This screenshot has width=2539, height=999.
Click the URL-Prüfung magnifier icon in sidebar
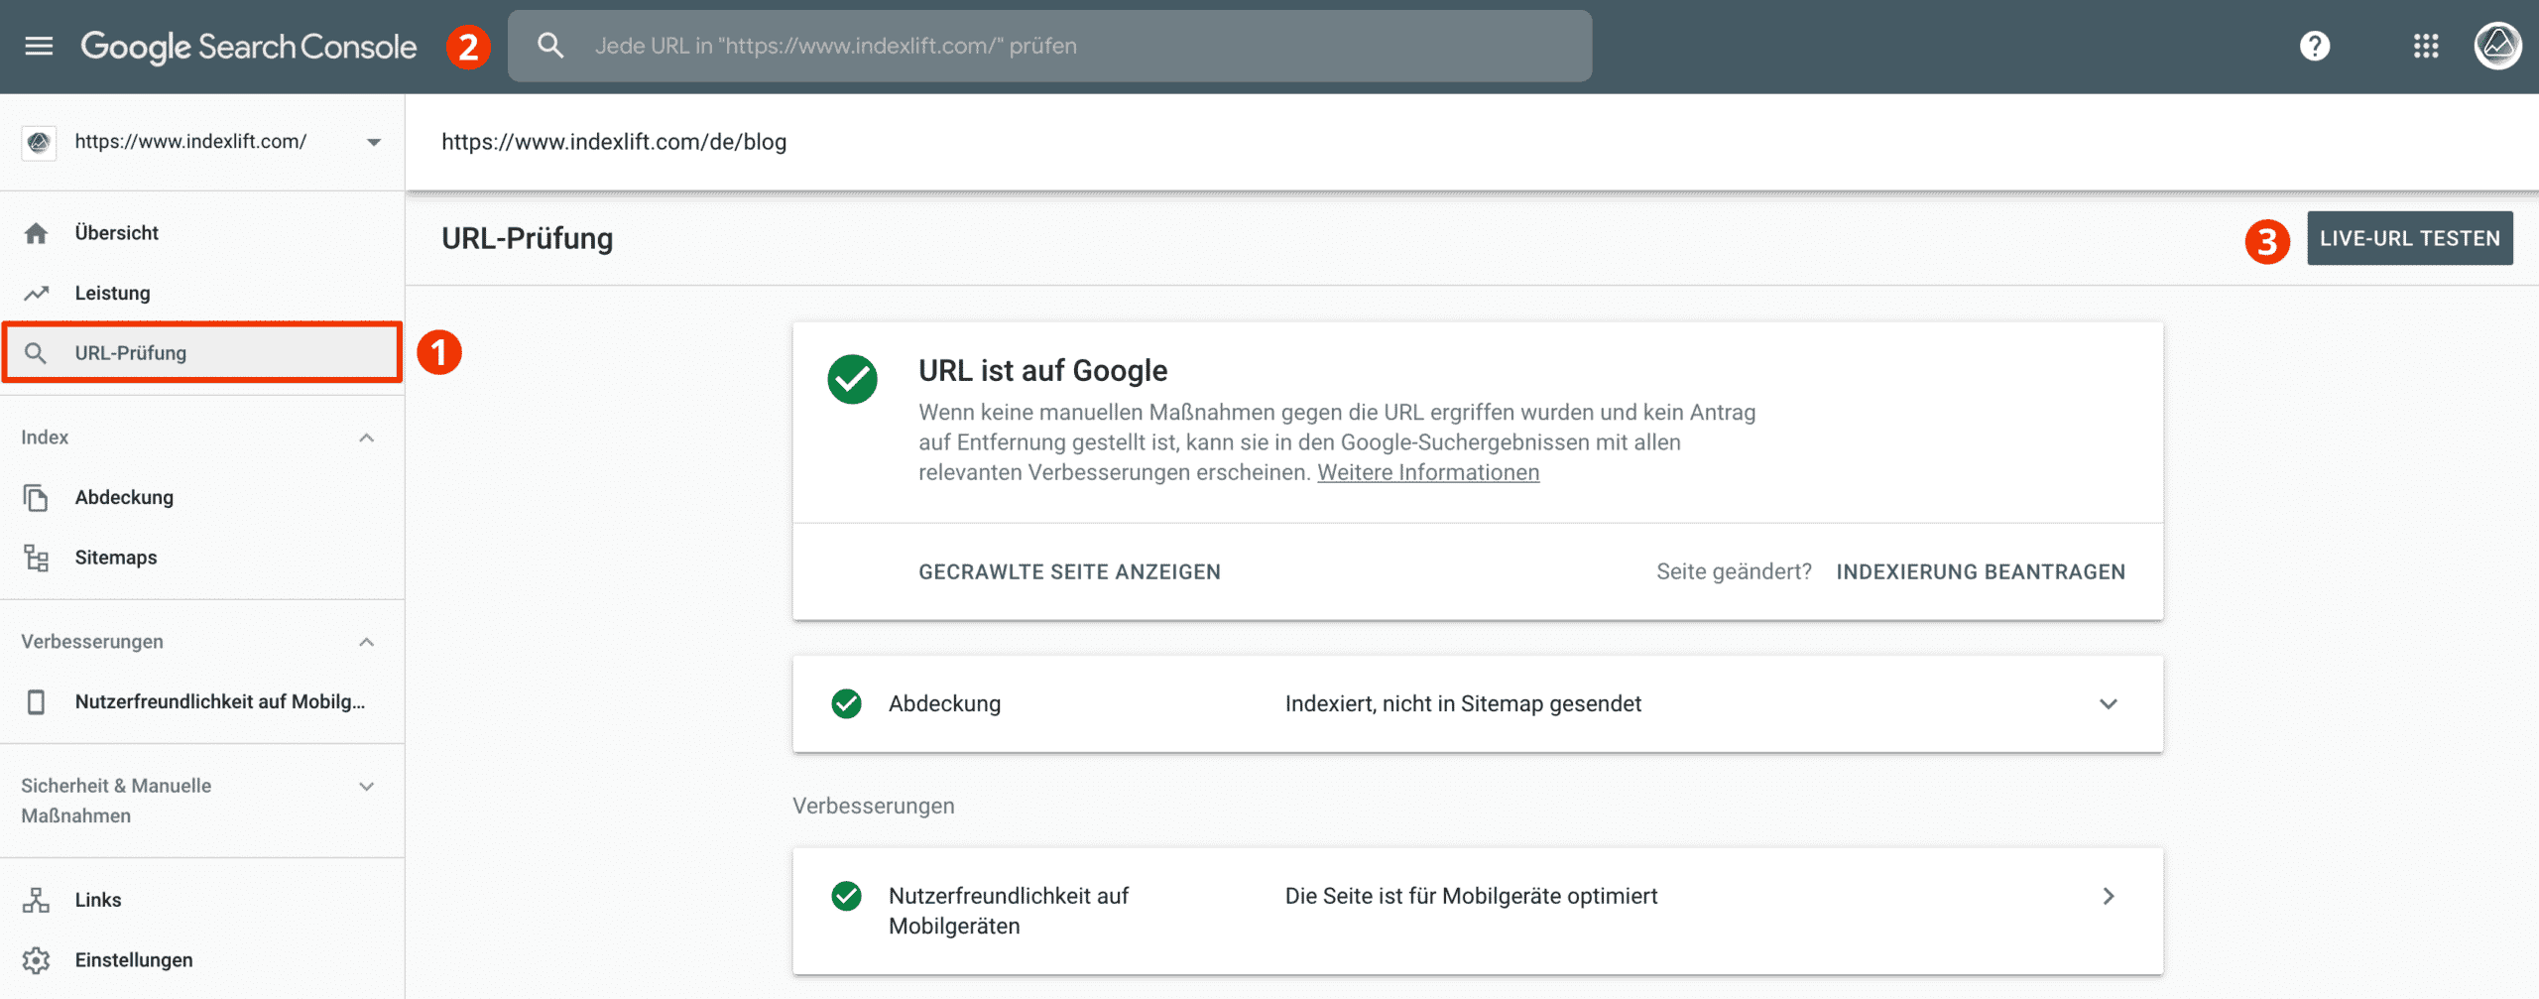pos(36,353)
